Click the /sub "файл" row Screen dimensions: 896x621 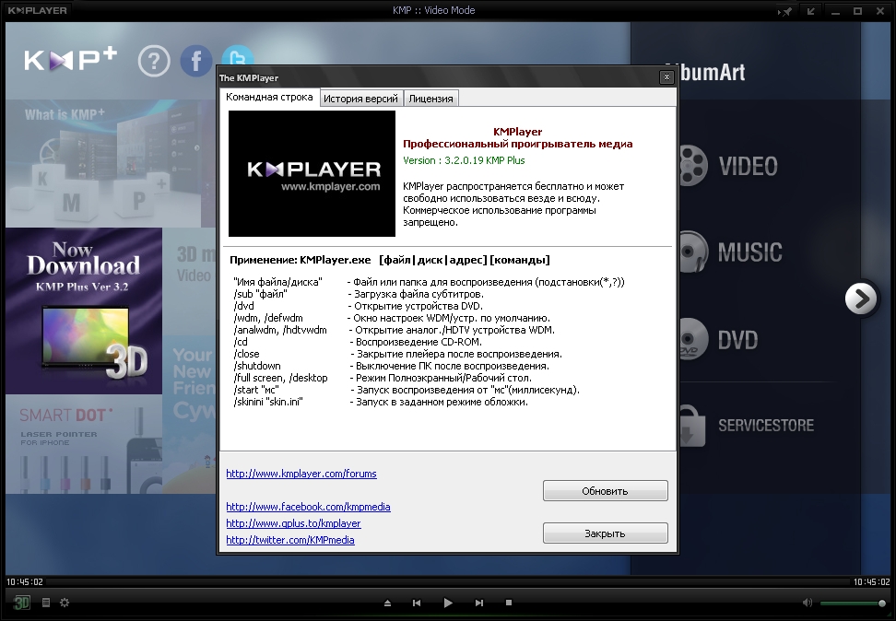click(x=359, y=294)
